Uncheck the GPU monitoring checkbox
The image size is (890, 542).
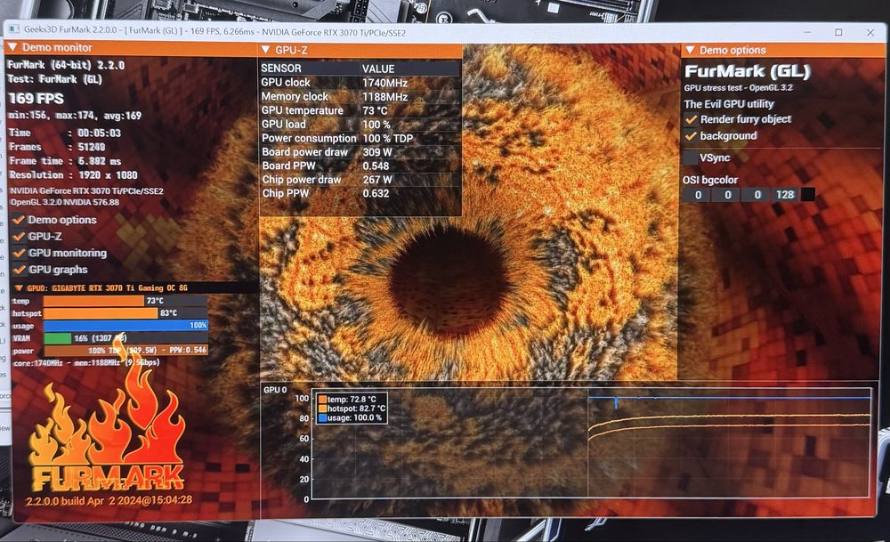click(20, 253)
